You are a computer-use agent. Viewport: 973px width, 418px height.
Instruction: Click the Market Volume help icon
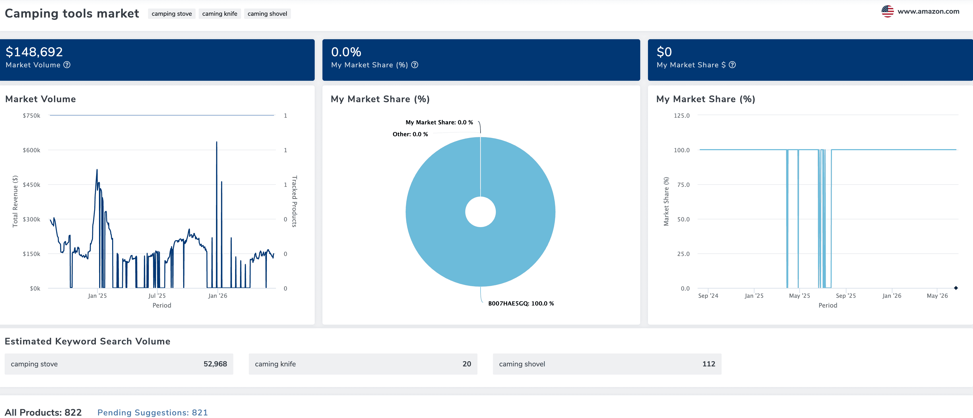click(67, 65)
